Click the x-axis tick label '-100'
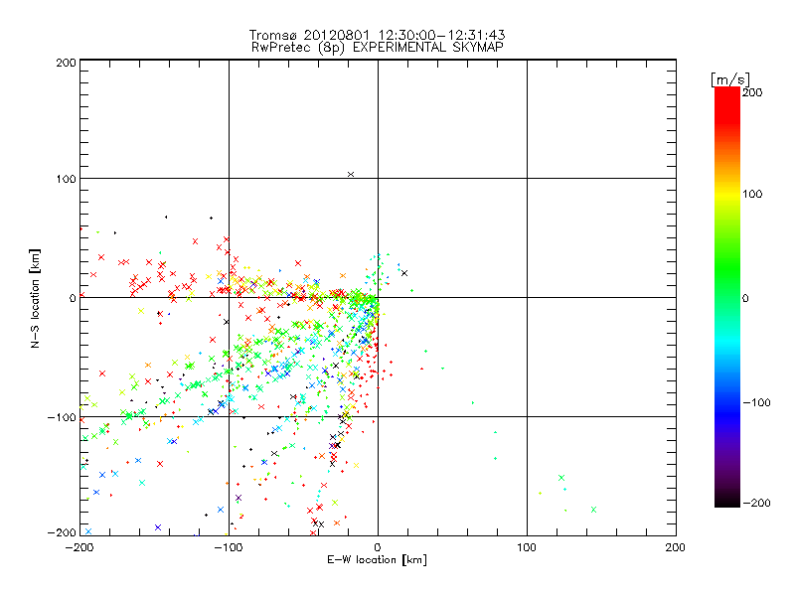The width and height of the screenshot is (795, 596). 229,547
